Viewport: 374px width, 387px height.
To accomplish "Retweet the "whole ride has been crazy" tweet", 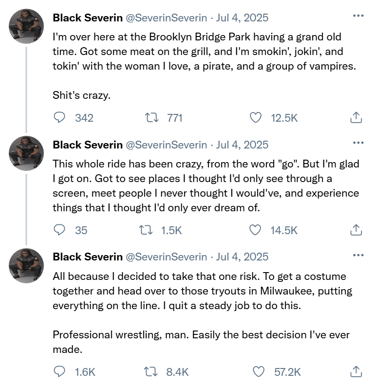I will click(146, 230).
